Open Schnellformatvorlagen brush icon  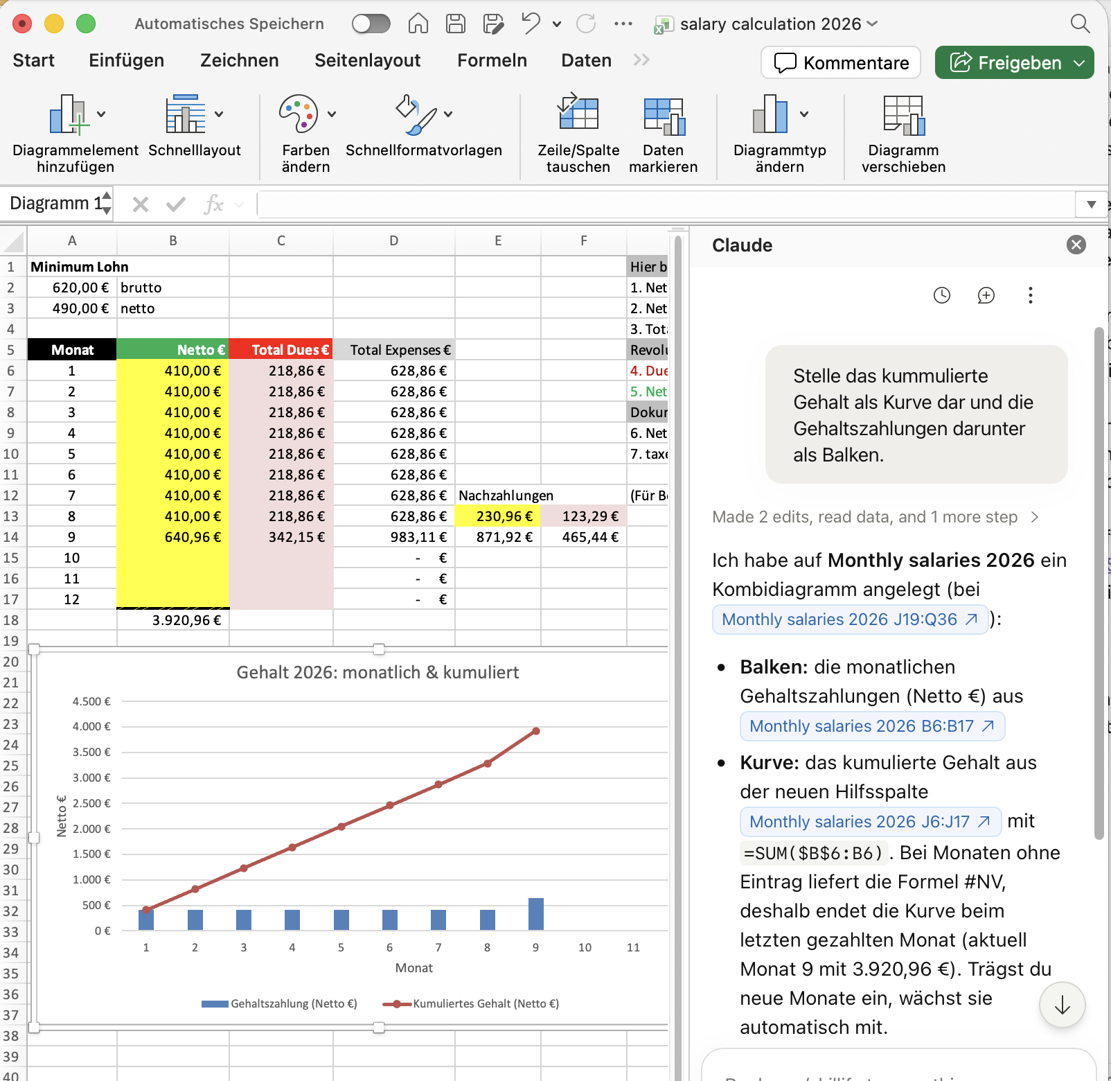416,114
